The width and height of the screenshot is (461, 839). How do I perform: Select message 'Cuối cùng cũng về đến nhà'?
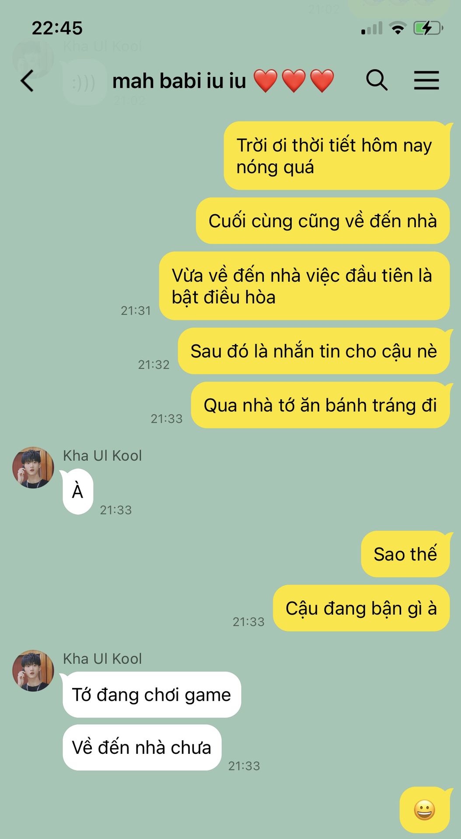[323, 221]
